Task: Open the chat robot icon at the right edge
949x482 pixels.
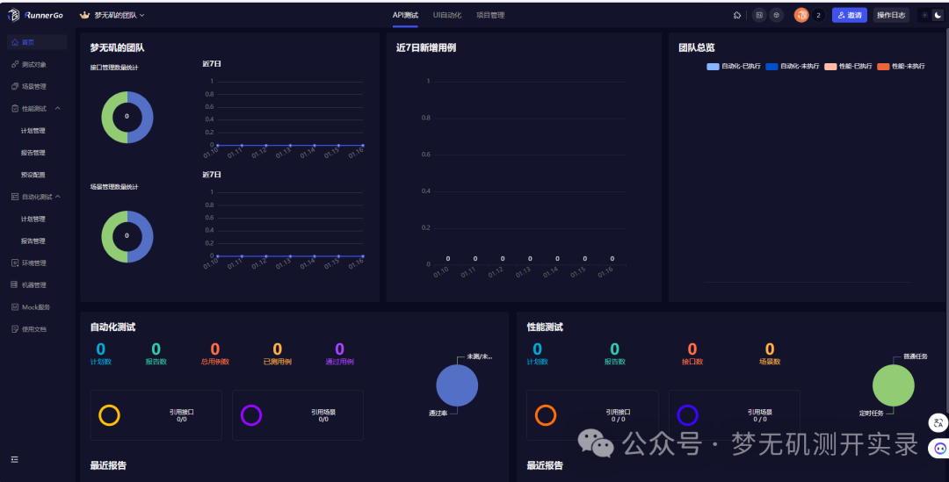Action: click(939, 448)
